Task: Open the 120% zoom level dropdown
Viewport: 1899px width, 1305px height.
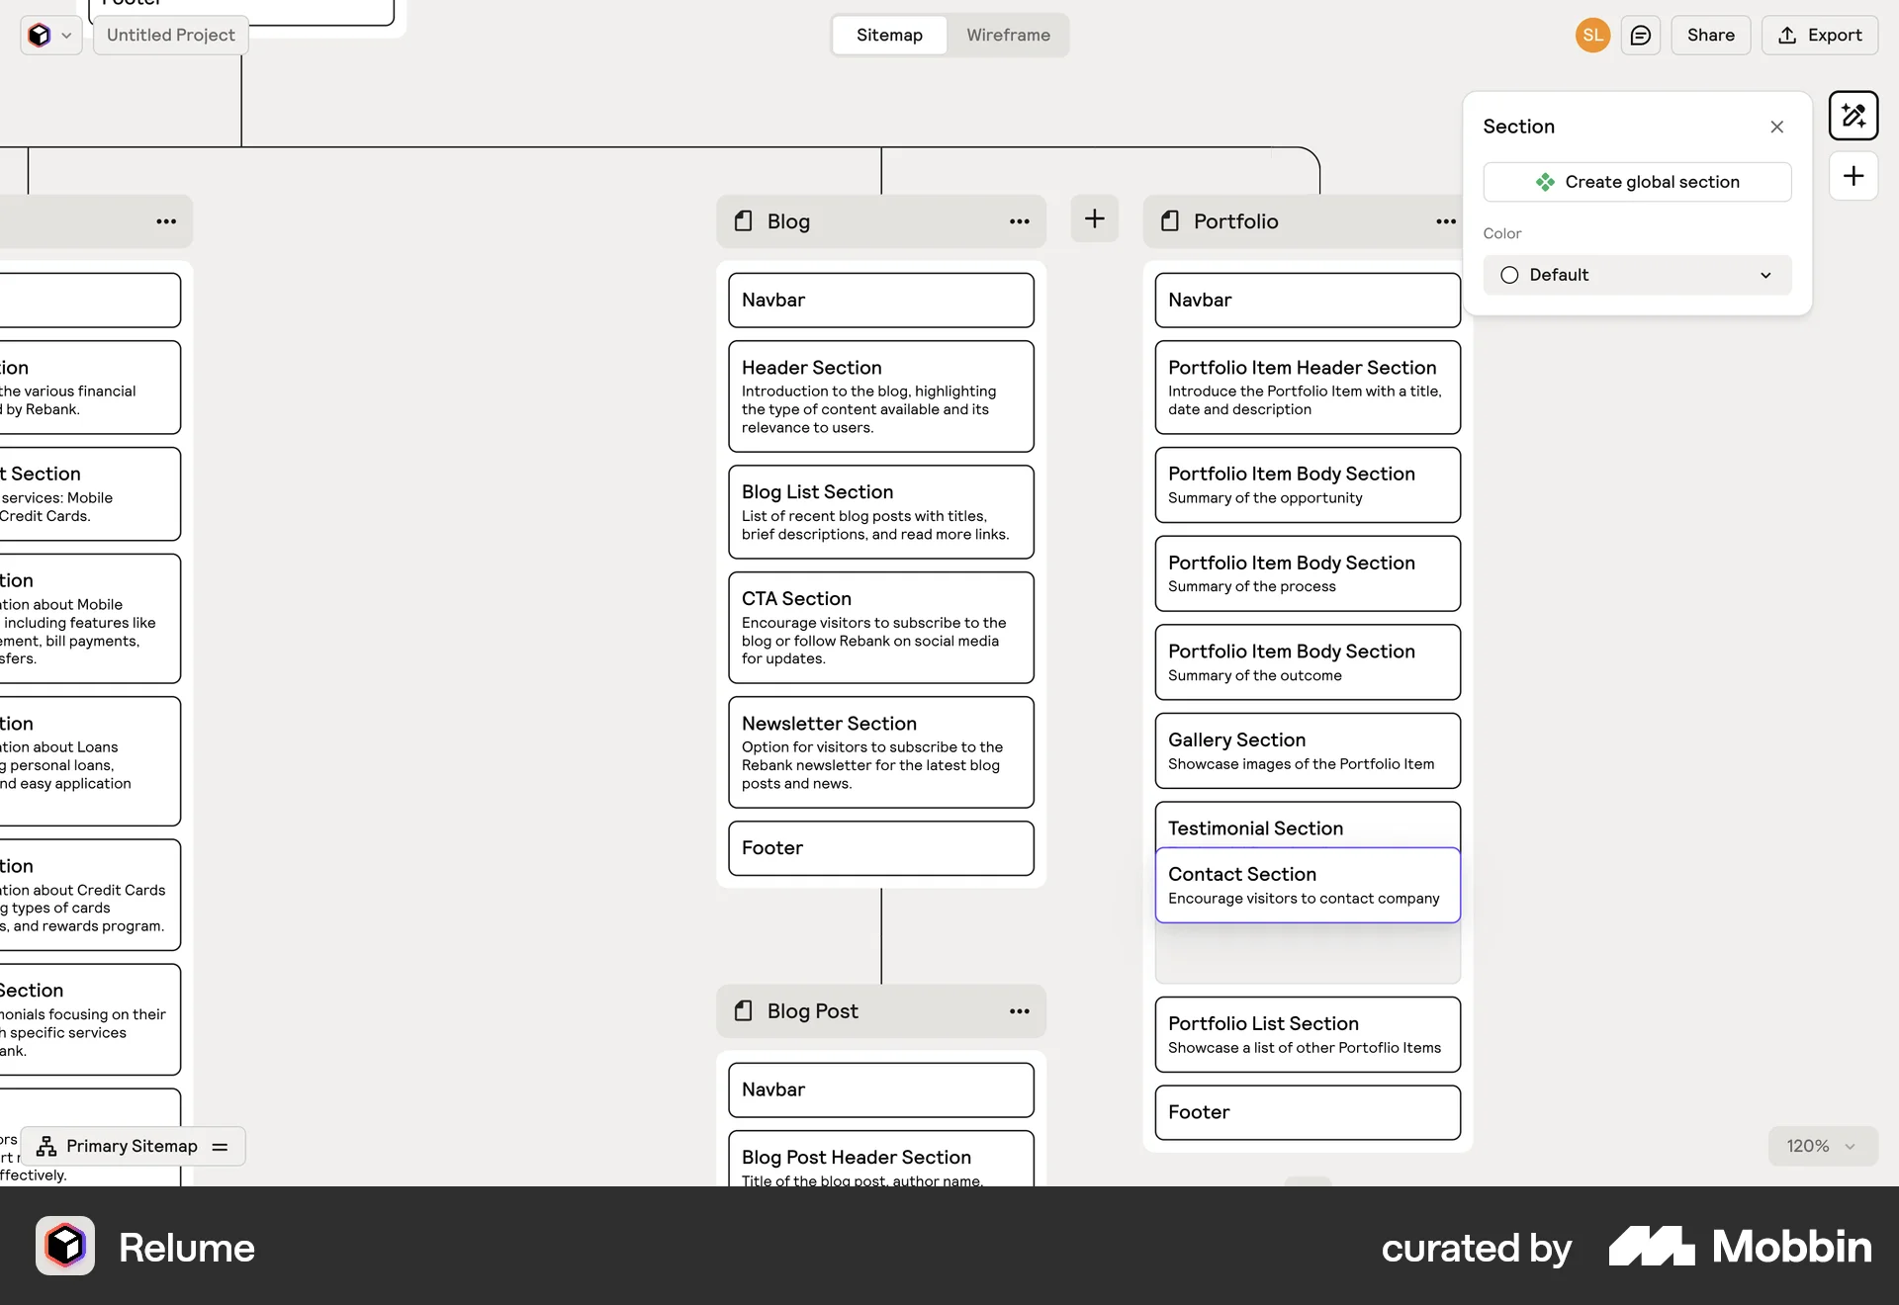Action: [x=1822, y=1146]
